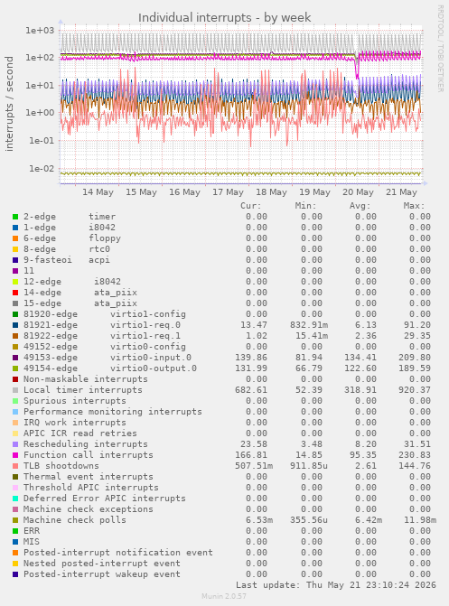Click the Local timer Cur value 682.61
449x606 pixels.
[251, 390]
